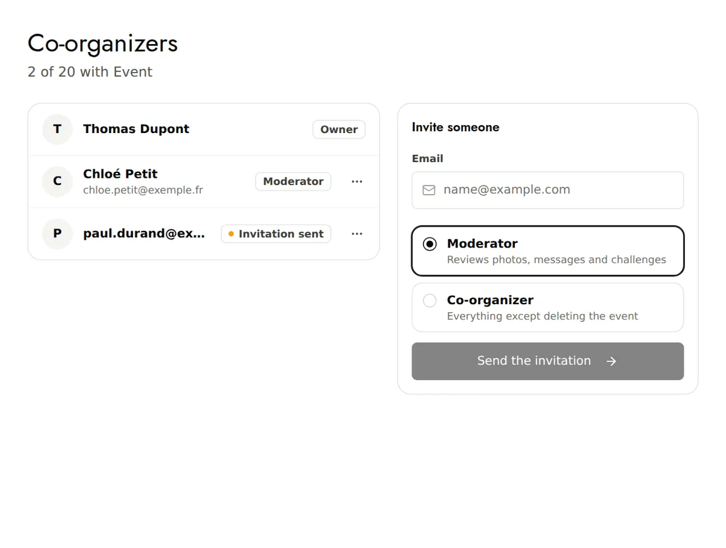726x548 pixels.
Task: Click 'Reviews photos, messages and challenges' description
Action: (557, 259)
